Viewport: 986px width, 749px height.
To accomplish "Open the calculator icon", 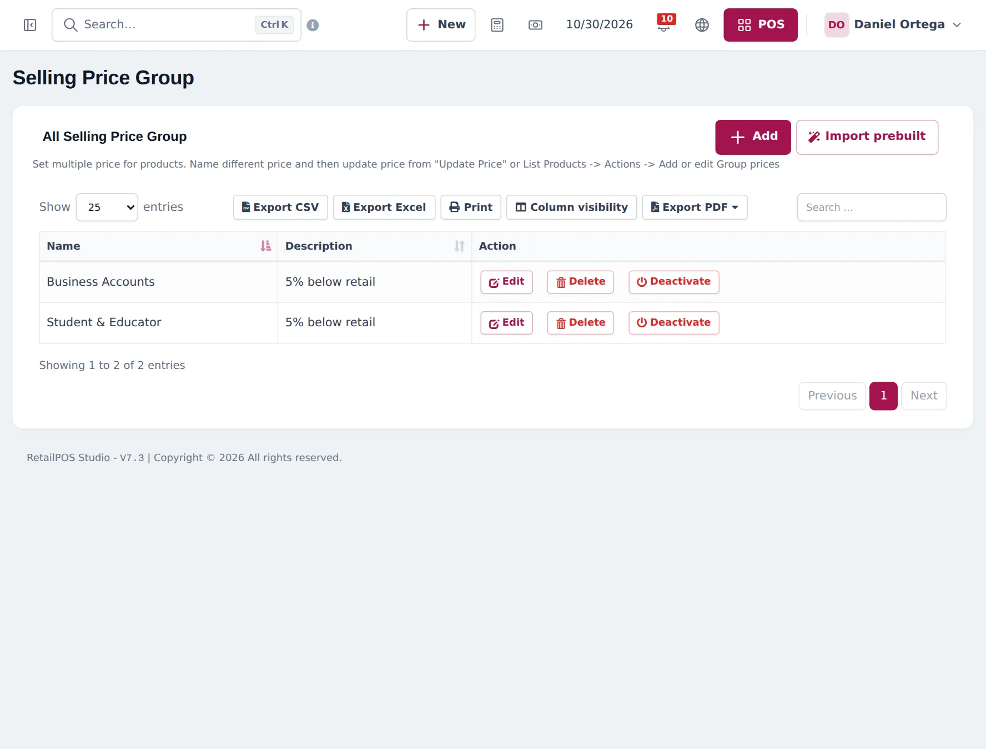I will pos(497,25).
